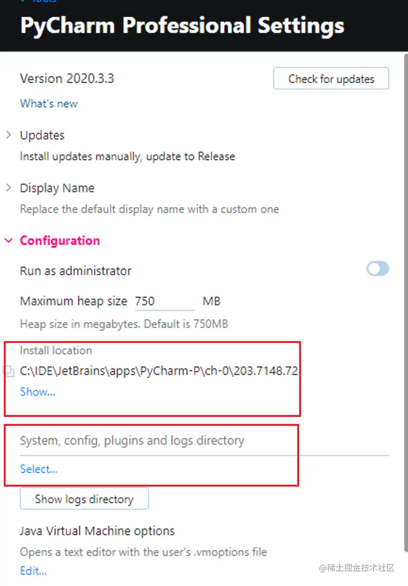Click Install updates manually description text
The height and width of the screenshot is (586, 408).
click(127, 156)
